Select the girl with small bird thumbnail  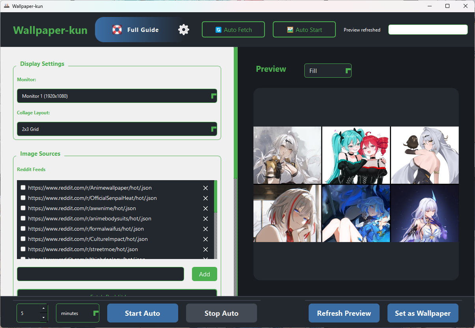pos(425,155)
